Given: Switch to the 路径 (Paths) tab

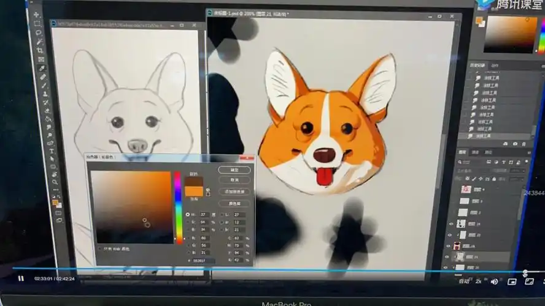Looking at the screenshot, I should coord(489,152).
